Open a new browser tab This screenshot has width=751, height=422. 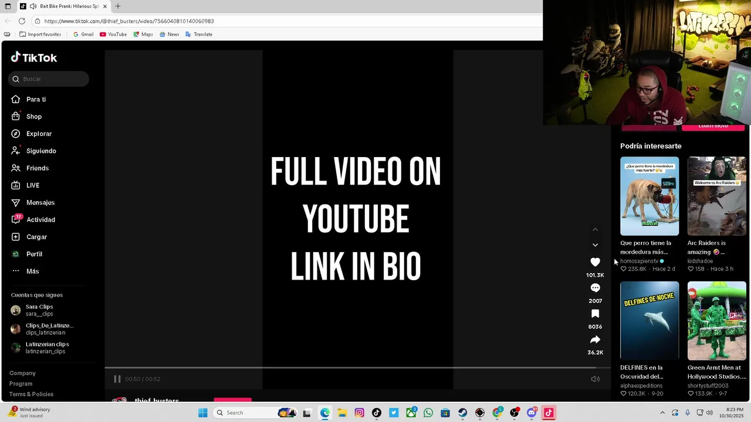tap(118, 6)
